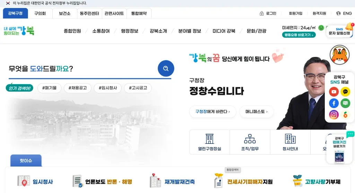The height and width of the screenshot is (193, 355).
Task: Select the 구의회 tab
Action: [x=40, y=14]
